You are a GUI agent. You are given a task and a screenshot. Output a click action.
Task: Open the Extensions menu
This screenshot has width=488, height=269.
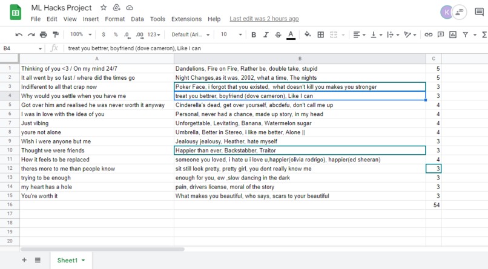tap(186, 19)
